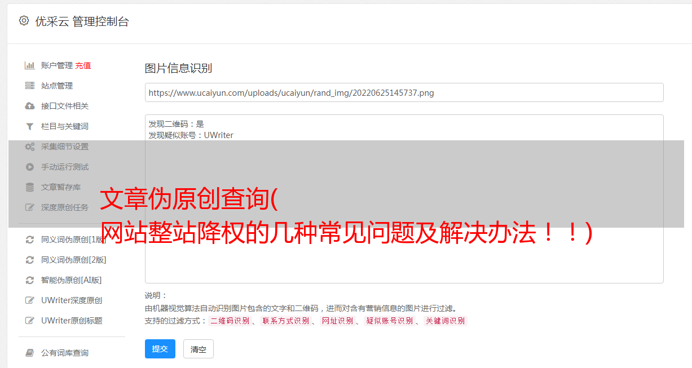This screenshot has width=692, height=368.
Task: Select UWriter原创标题 in the sidebar
Action: (72, 321)
